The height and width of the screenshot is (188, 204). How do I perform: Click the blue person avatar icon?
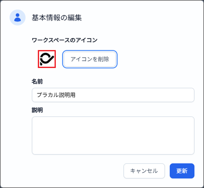pos(18,17)
